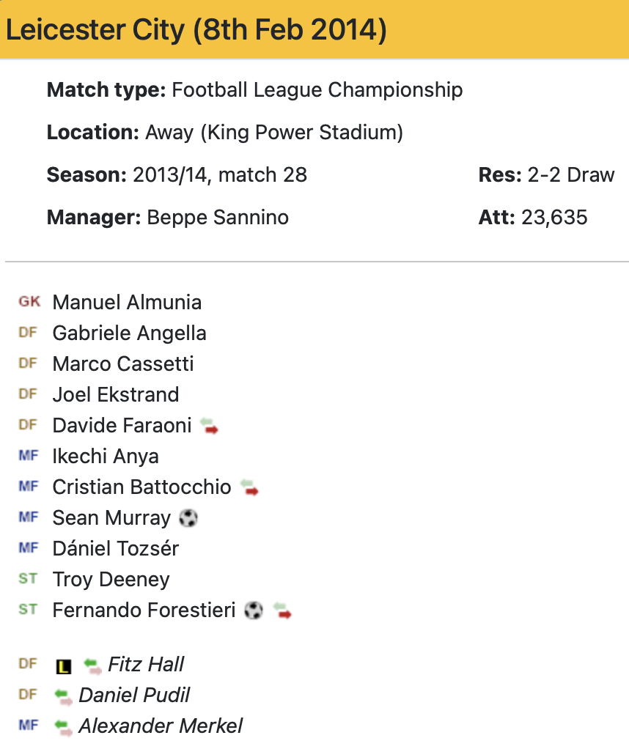
Task: Open substitute Alexander Merkel's name link
Action: [161, 726]
